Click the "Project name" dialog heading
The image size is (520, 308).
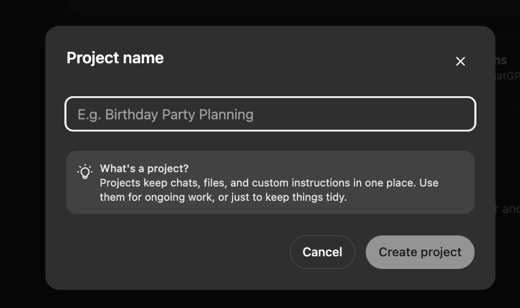pyautogui.click(x=115, y=58)
